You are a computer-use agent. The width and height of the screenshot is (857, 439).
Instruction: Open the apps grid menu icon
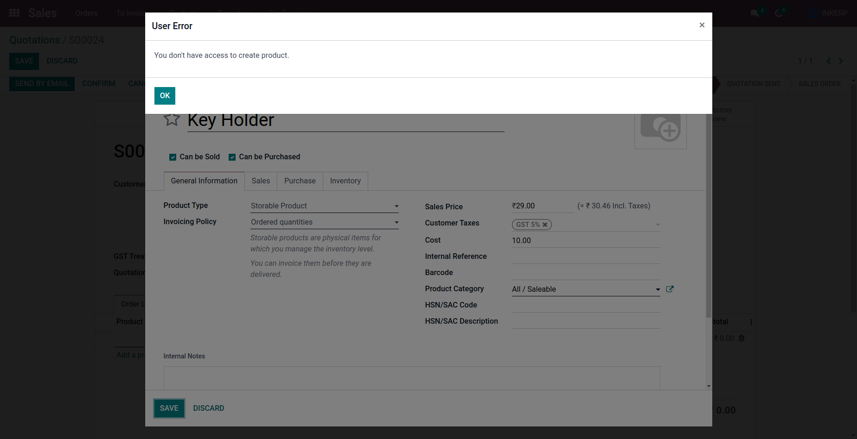[x=14, y=13]
